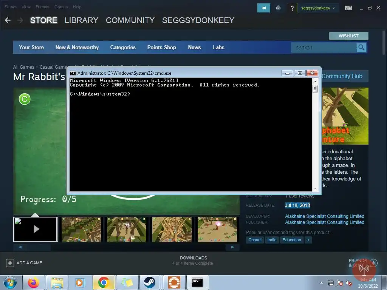
Task: Click the cmd scrollbar up arrow
Action: (315, 81)
